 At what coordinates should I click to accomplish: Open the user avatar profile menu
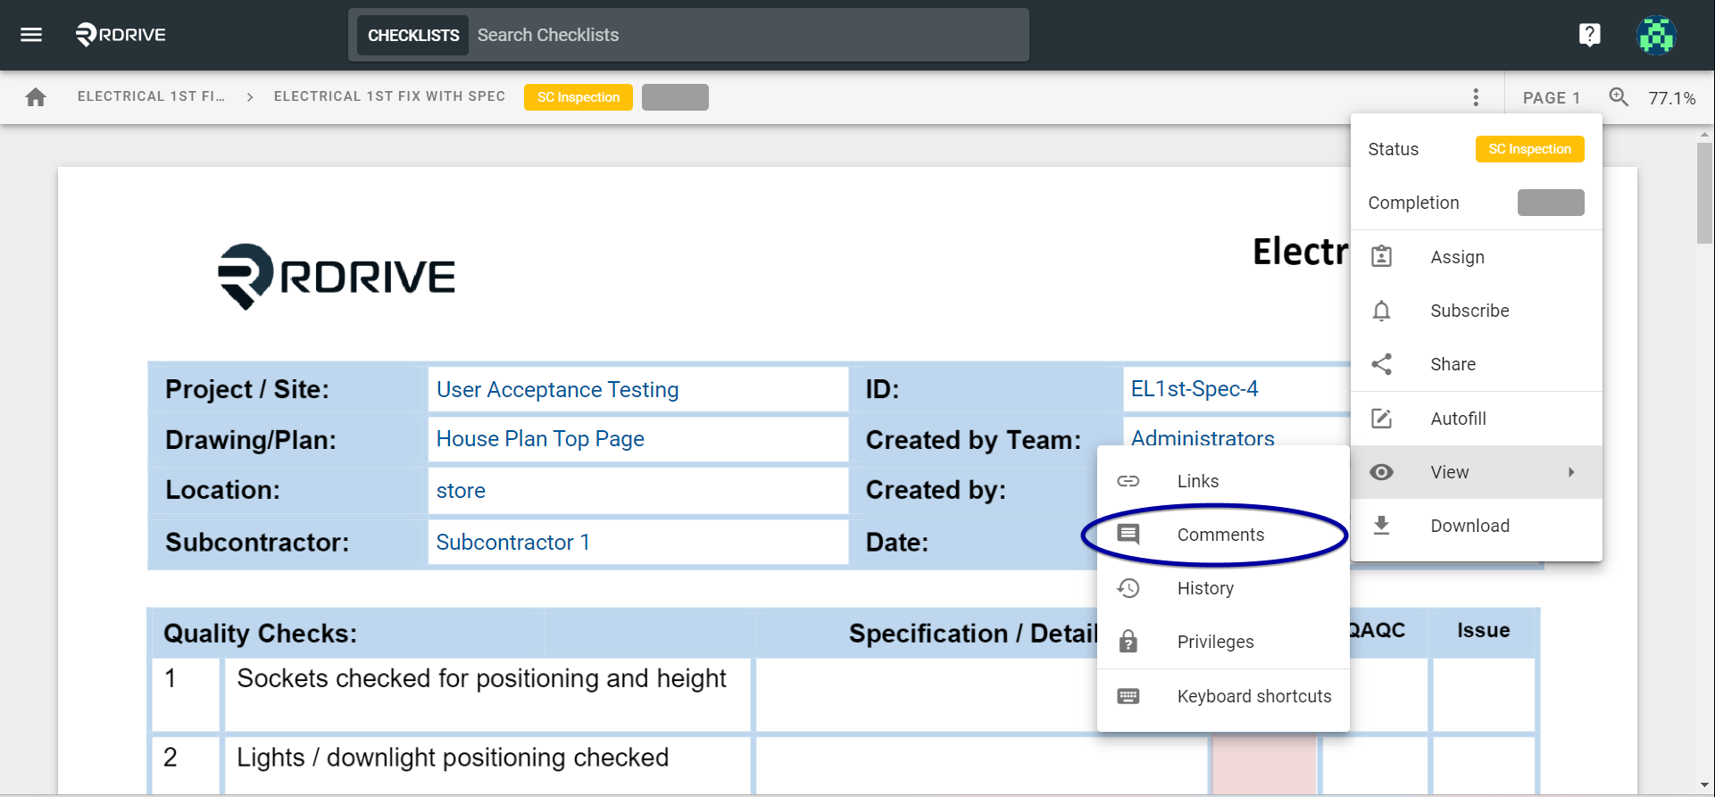coord(1656,35)
